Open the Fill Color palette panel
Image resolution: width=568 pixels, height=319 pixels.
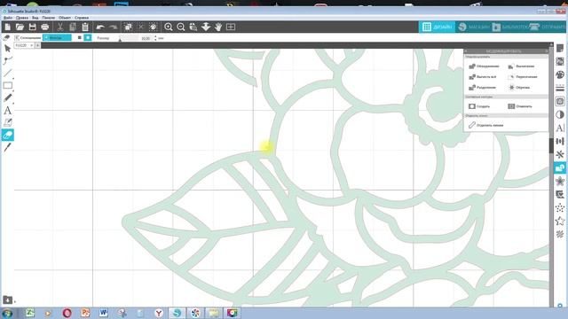click(560, 74)
